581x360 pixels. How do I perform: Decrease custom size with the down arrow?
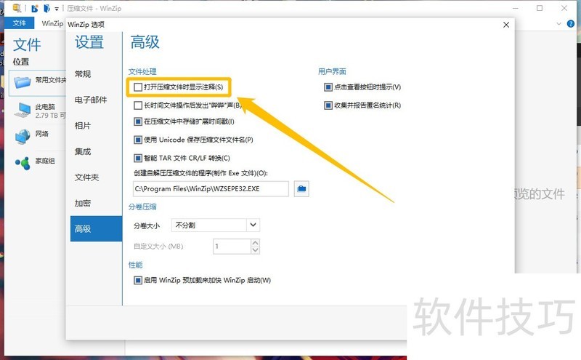(x=256, y=250)
